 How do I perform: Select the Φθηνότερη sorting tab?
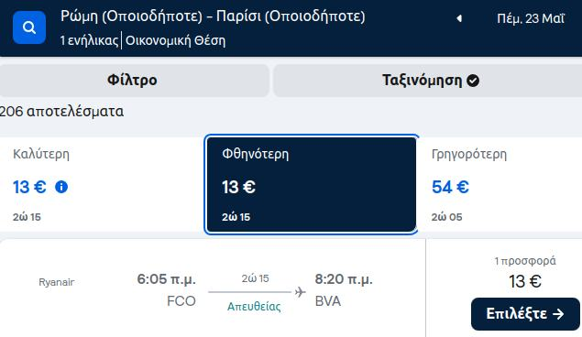(x=311, y=185)
